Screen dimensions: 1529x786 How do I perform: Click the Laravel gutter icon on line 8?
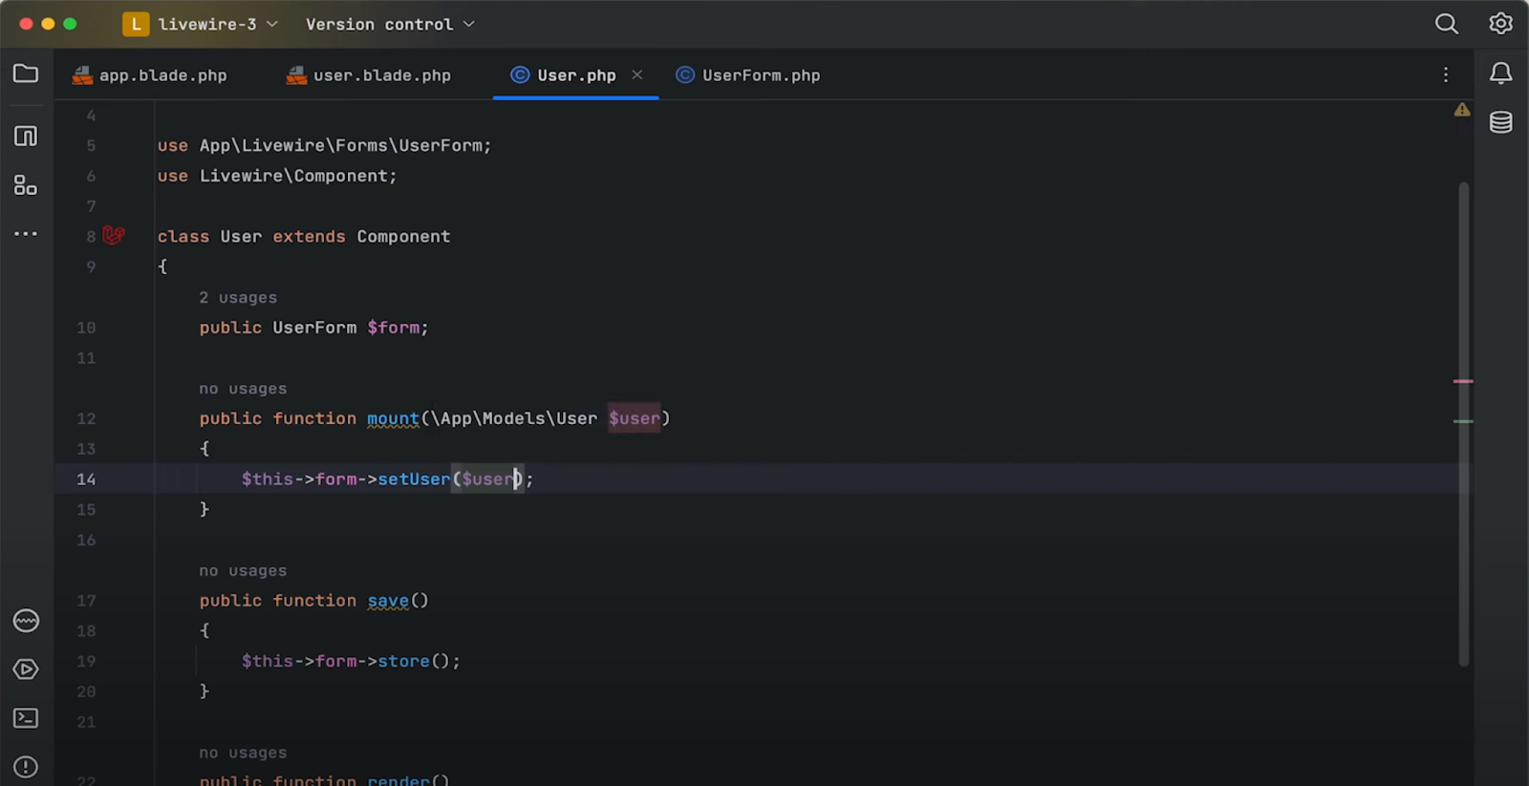click(x=114, y=235)
